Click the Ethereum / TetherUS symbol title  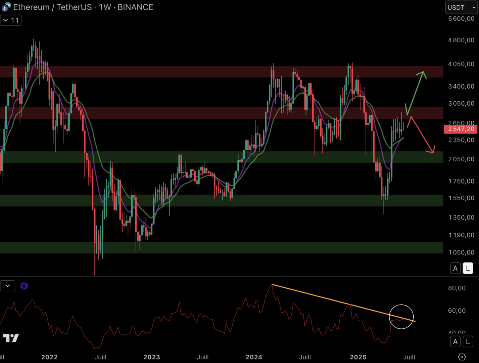coord(52,7)
